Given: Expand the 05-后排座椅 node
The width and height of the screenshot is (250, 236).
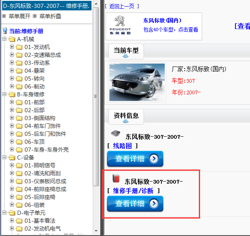Looking at the screenshot, I should 12,197.
